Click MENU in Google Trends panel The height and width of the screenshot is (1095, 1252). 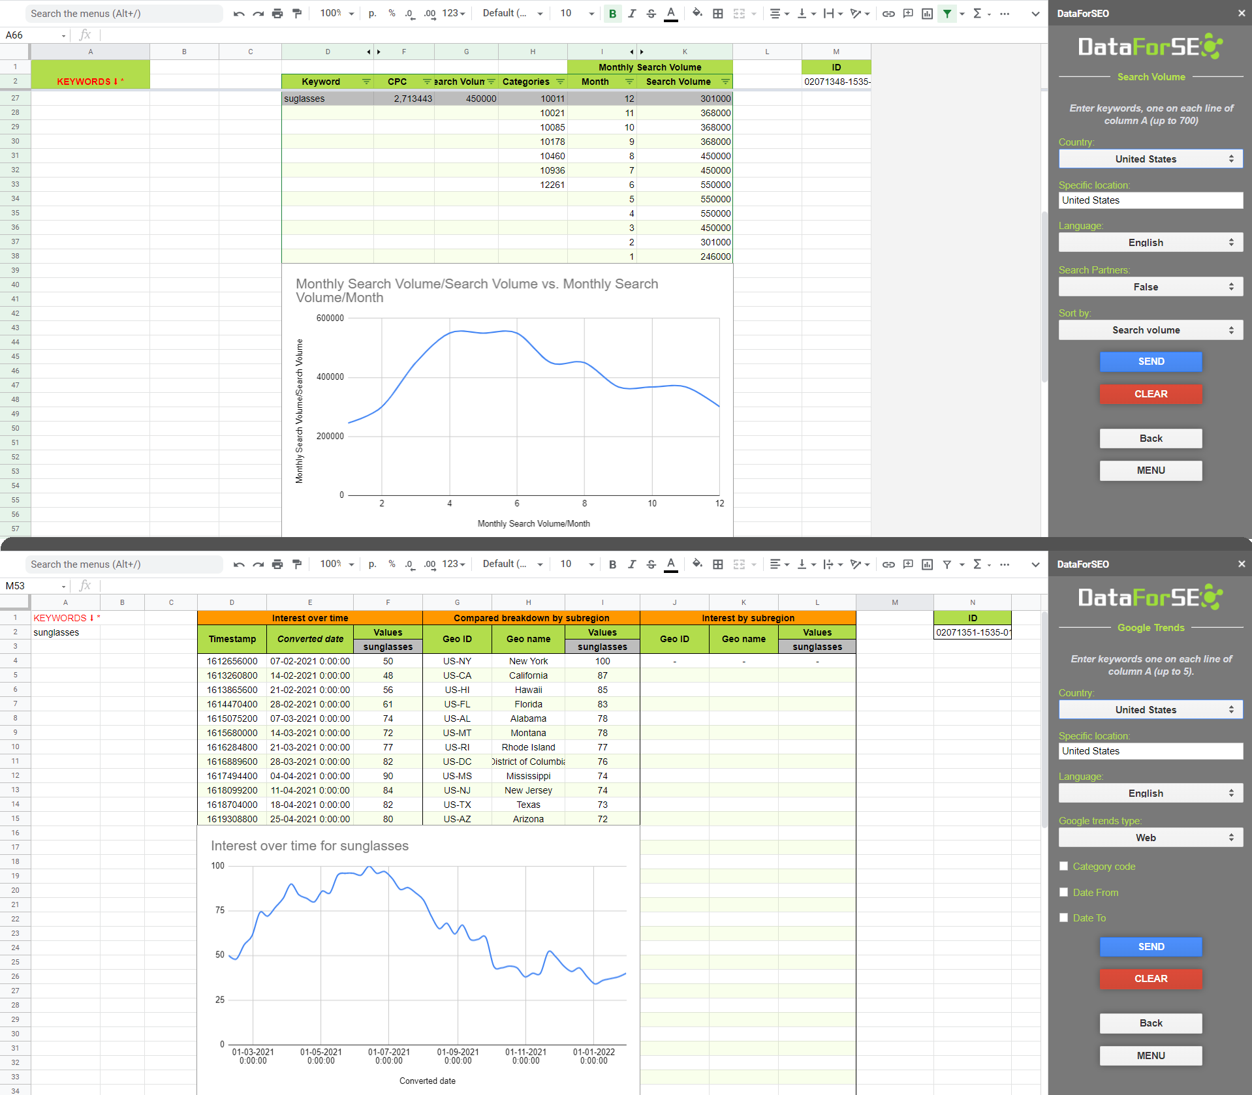tap(1150, 1056)
